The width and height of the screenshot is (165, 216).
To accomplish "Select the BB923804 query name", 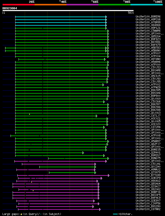I will click(x=10, y=8).
